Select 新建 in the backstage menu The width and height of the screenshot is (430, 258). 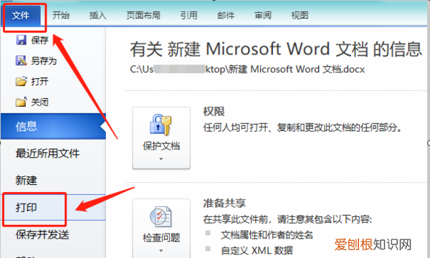pyautogui.click(x=26, y=181)
